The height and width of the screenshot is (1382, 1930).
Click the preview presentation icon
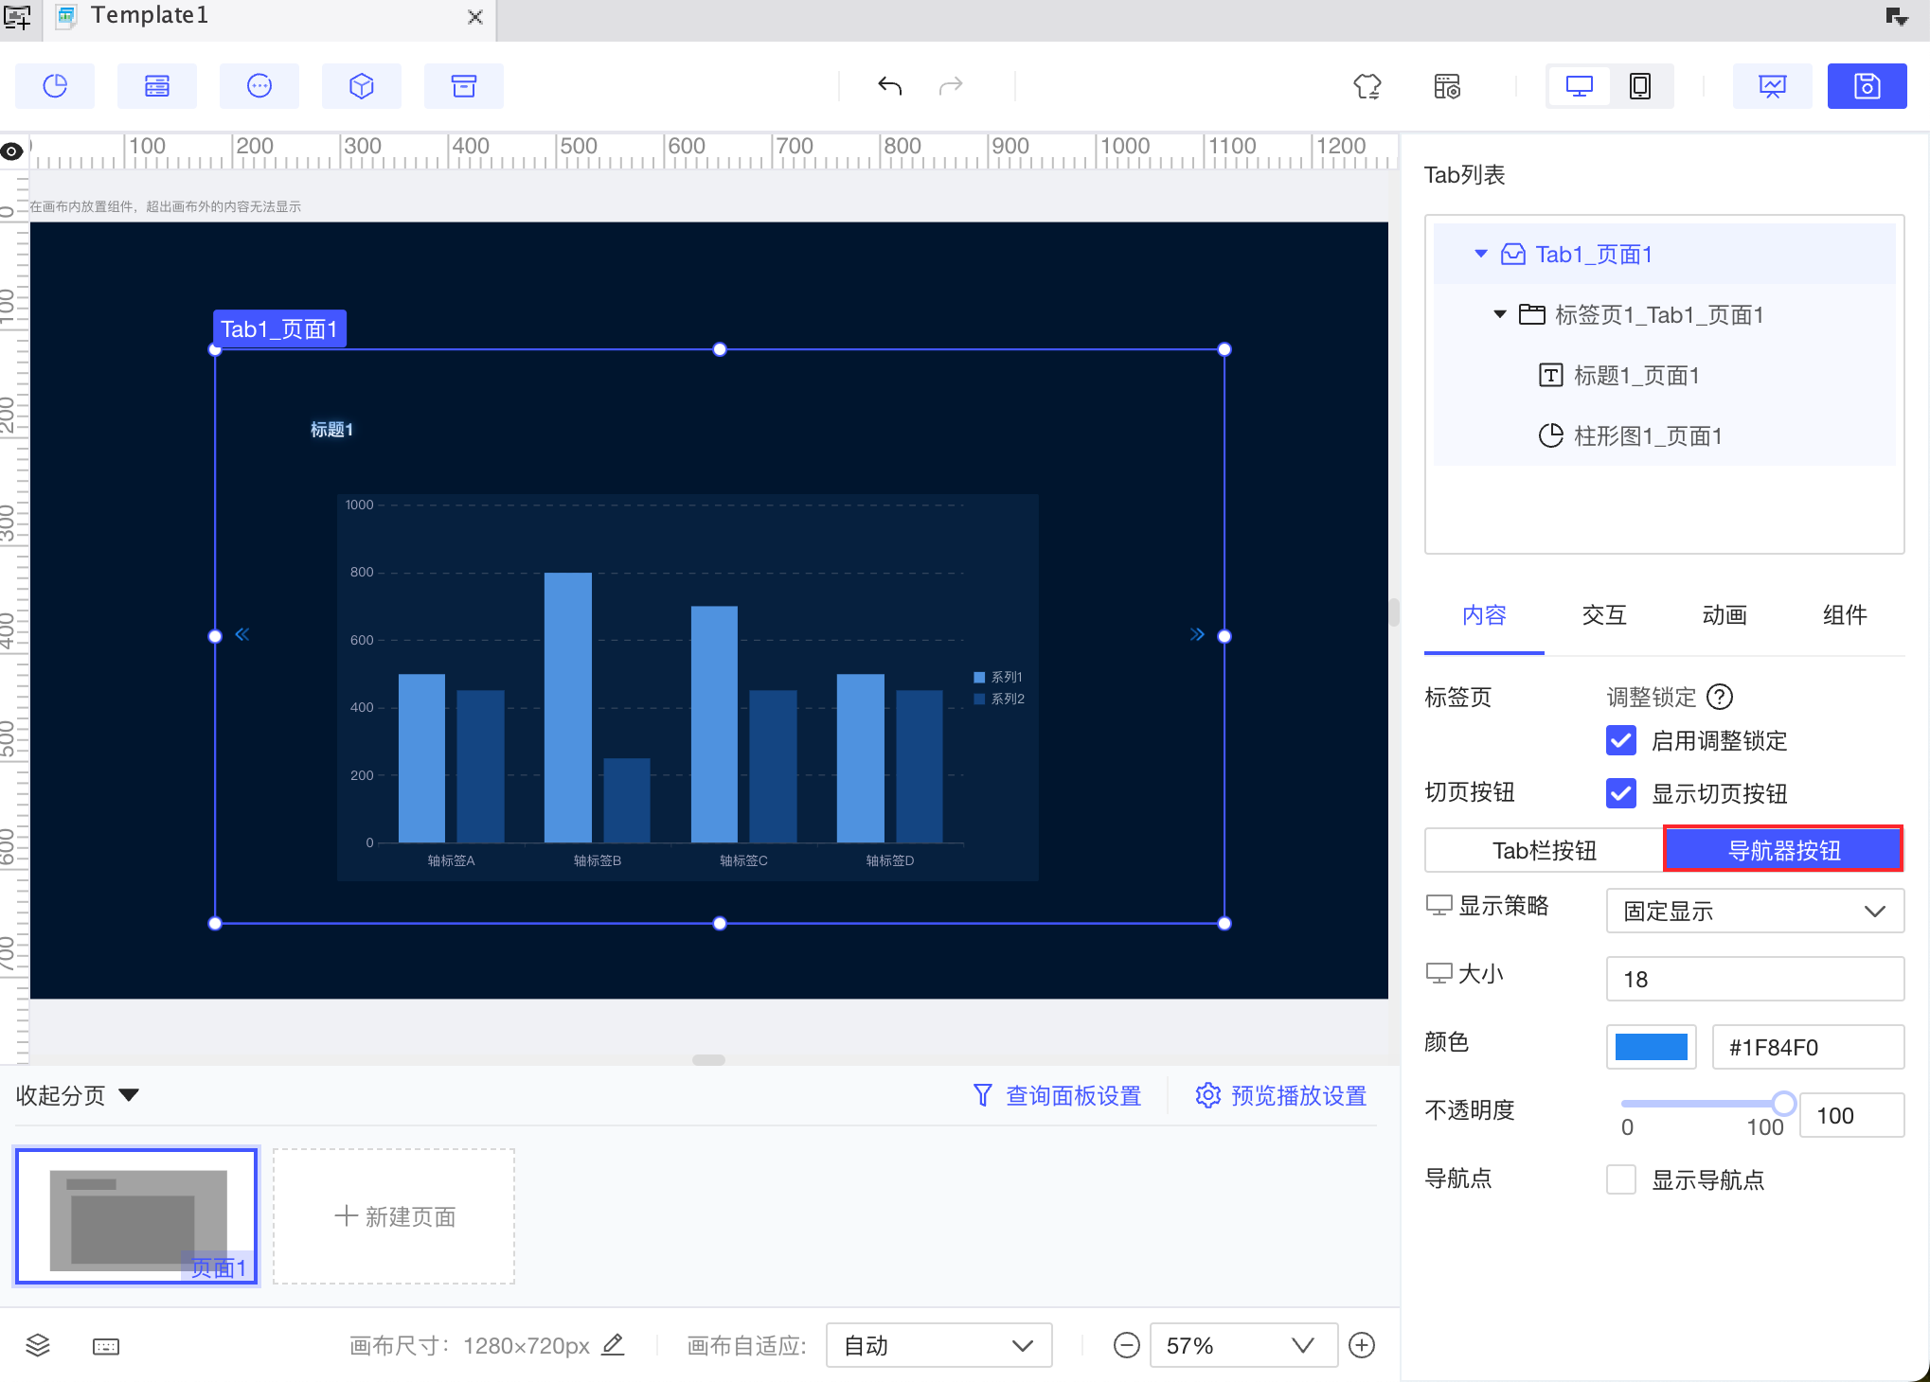point(1772,86)
